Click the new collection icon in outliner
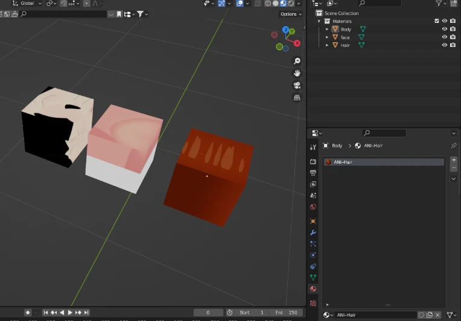Viewport: 461px width, 321px height. pos(454,3)
